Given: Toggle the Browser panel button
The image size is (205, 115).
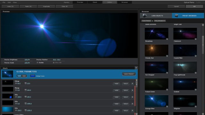Looking at the screenshot, I should click(x=125, y=2).
